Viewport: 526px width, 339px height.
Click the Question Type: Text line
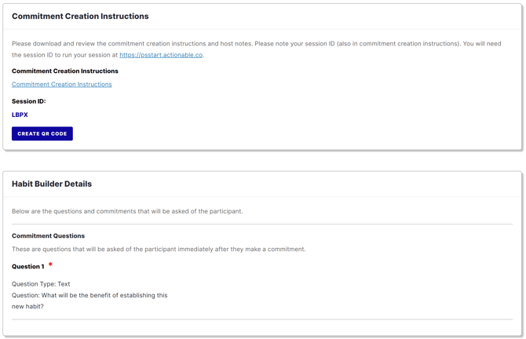coord(41,284)
